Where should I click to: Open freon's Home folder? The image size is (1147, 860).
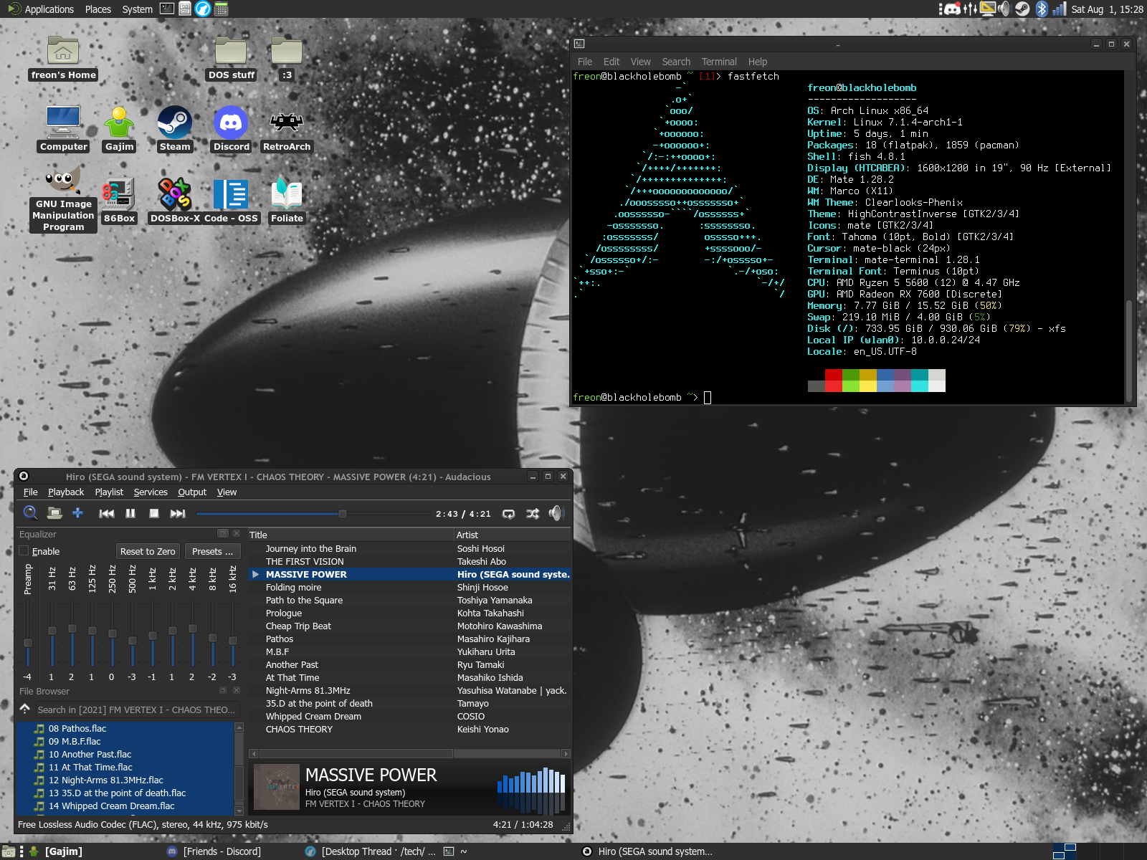click(63, 57)
